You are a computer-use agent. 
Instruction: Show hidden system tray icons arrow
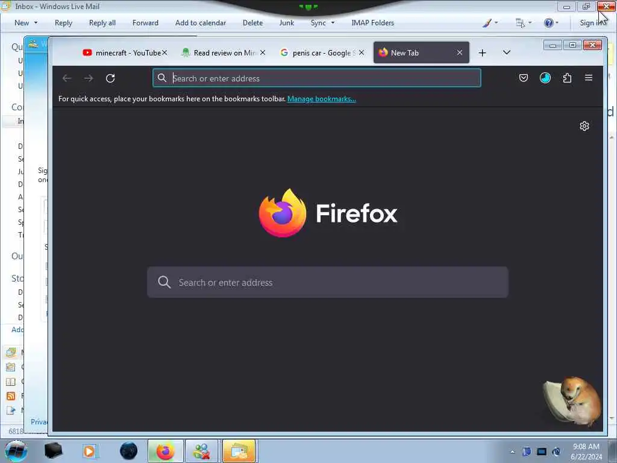click(512, 452)
